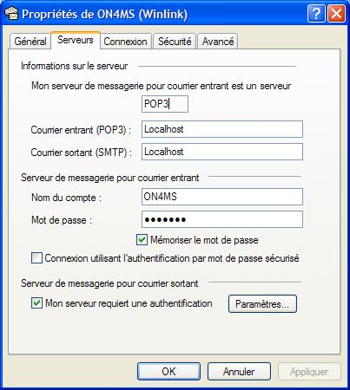Select the Serveurs tab
350x390 pixels.
click(x=76, y=40)
